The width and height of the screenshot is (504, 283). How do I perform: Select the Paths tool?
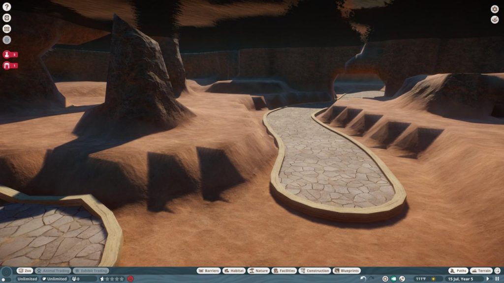coord(458,271)
